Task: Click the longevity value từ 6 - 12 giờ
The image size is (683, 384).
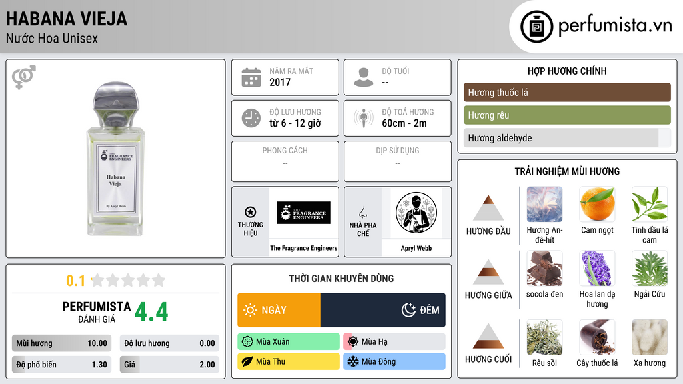Action: point(295,123)
